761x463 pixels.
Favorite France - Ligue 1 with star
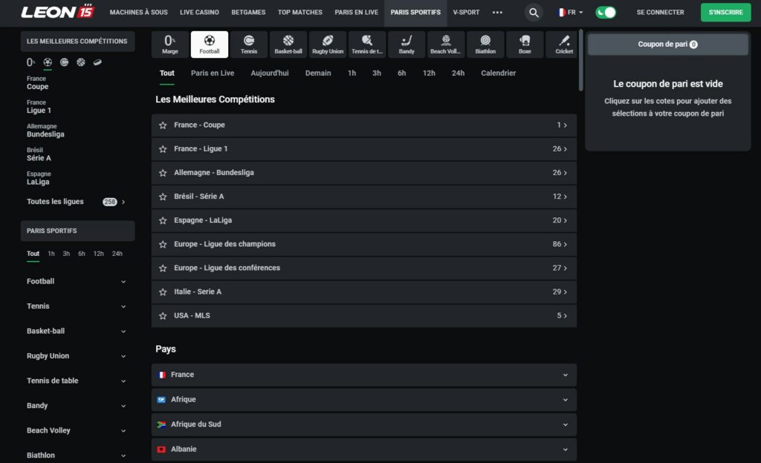pyautogui.click(x=163, y=149)
